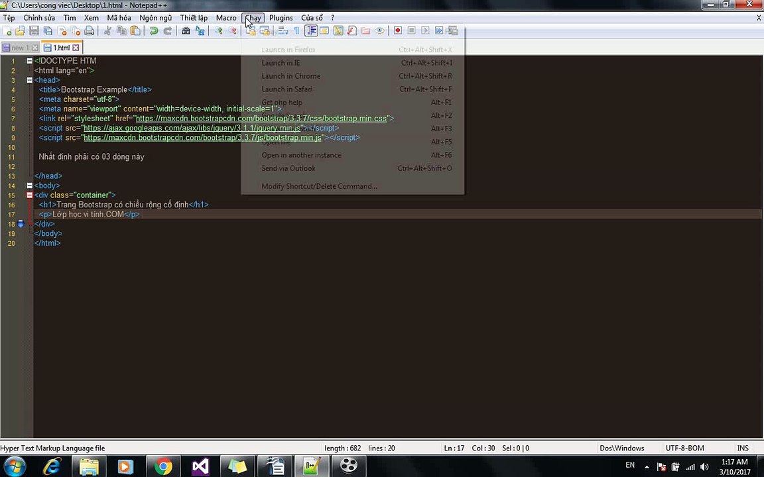Follow the bootstrap.min.css URL link

[x=261, y=119]
